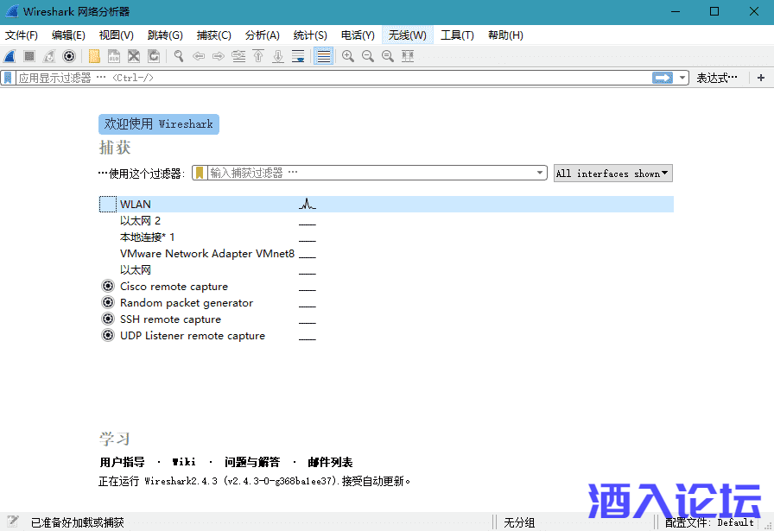Reset text to normal size icon
The height and width of the screenshot is (531, 774).
(x=388, y=56)
